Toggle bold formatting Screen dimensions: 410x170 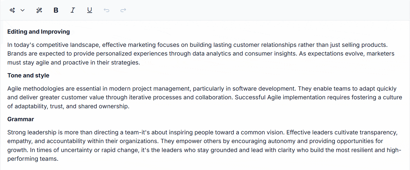pos(56,10)
